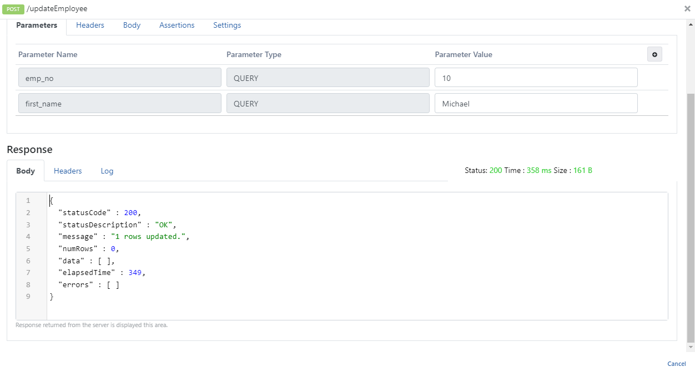Edit the emp_no value field containing 10

(x=536, y=78)
